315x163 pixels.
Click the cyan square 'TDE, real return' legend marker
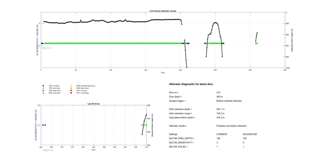click(43, 88)
